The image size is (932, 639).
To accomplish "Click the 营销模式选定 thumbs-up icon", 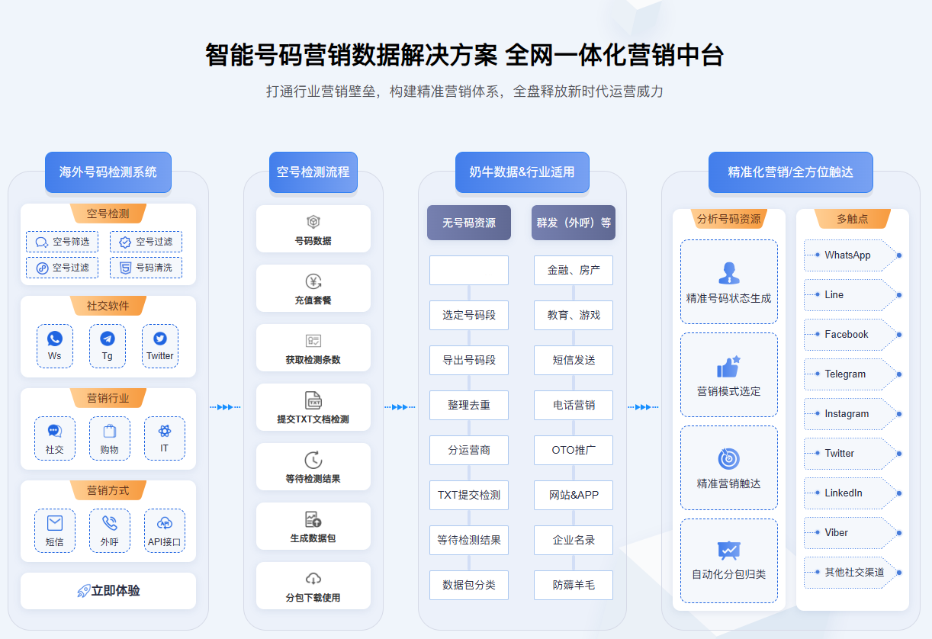I will pyautogui.click(x=728, y=367).
